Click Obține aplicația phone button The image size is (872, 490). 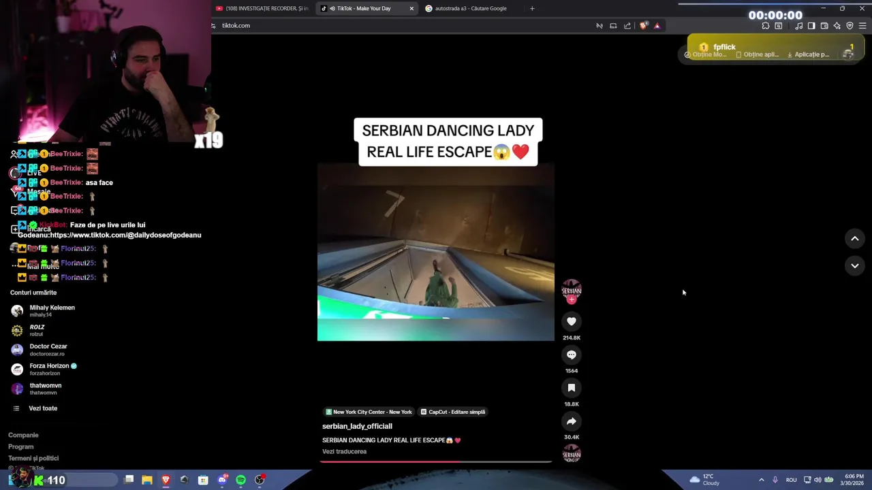pos(757,54)
